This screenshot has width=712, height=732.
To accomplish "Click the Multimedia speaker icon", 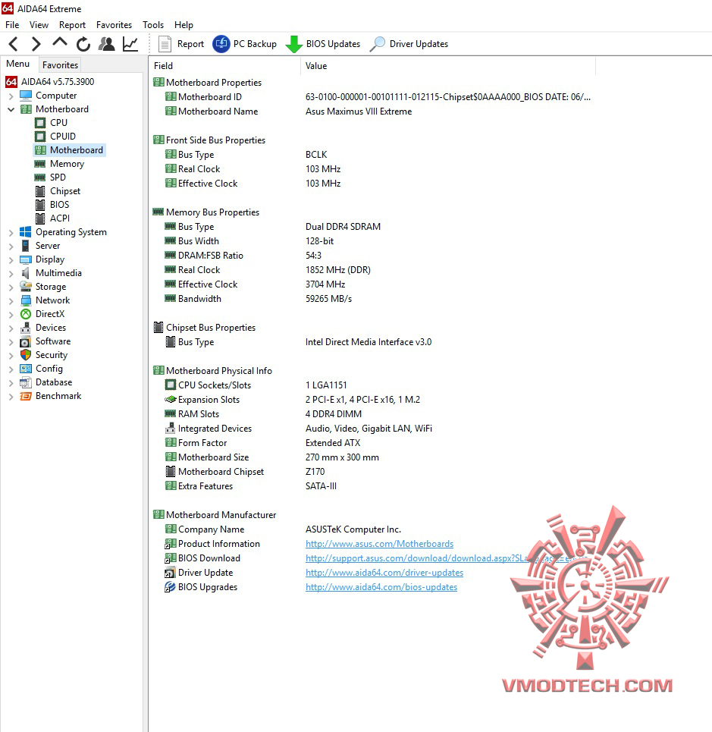I will [x=26, y=273].
